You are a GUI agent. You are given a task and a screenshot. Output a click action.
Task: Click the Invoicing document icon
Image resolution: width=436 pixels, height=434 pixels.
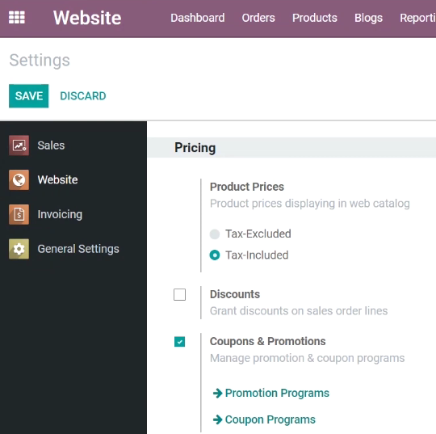coord(19,214)
